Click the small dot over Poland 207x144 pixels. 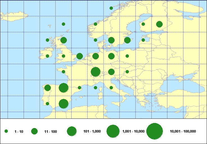coord(127,56)
